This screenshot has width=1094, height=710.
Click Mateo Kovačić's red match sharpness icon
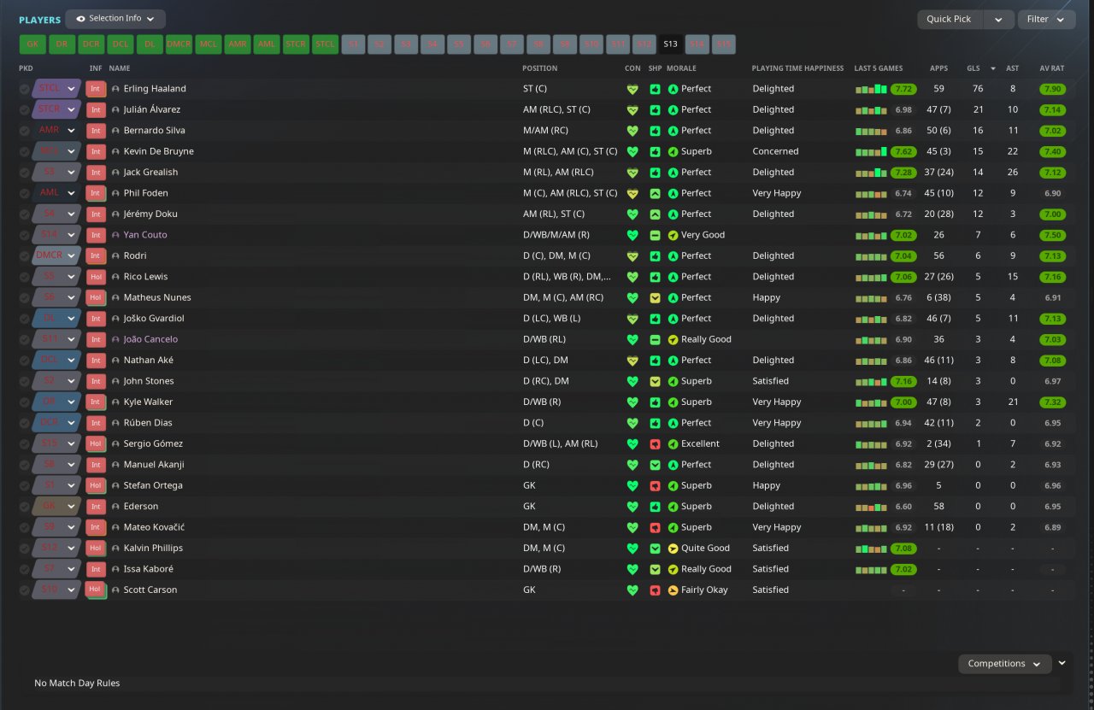click(x=655, y=527)
